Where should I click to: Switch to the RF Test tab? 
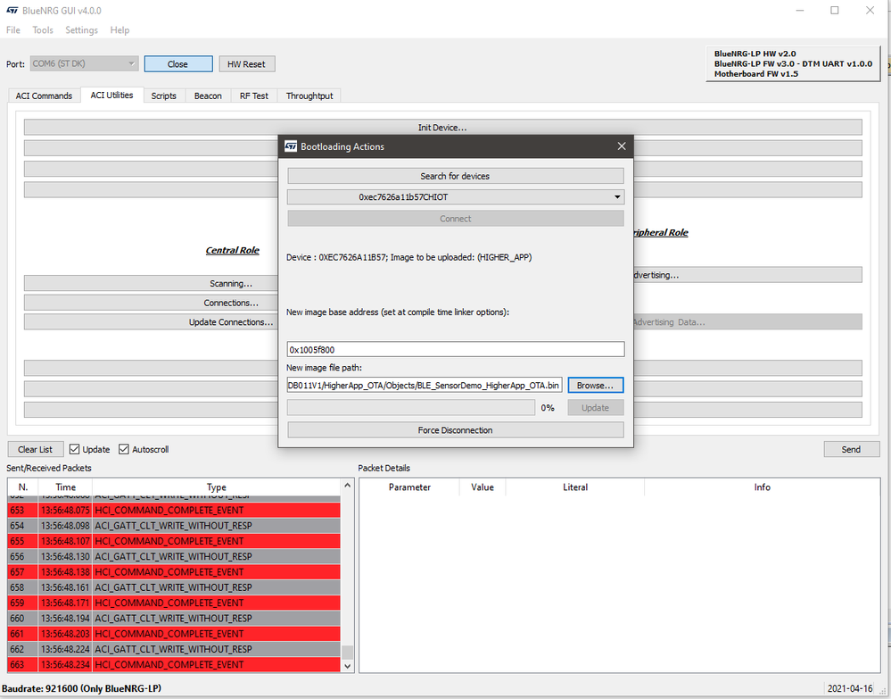pyautogui.click(x=254, y=96)
